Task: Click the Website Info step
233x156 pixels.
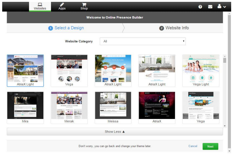Action: pos(174,28)
